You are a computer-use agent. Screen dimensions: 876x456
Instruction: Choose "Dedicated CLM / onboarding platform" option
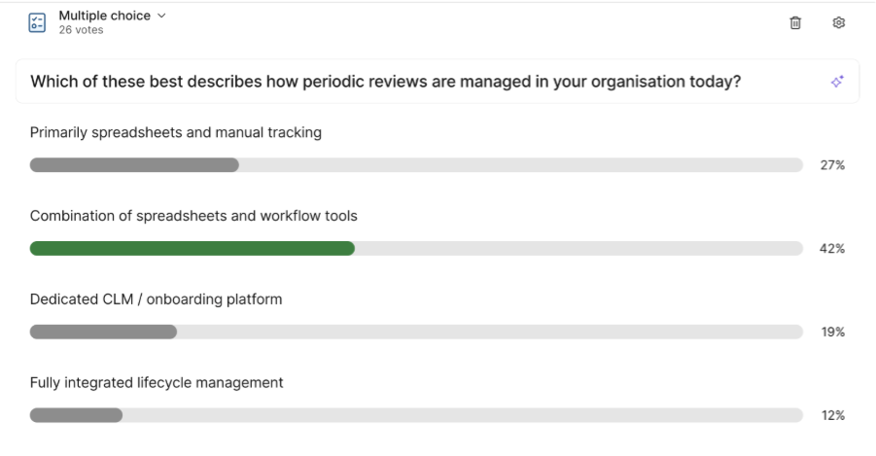[x=157, y=299]
